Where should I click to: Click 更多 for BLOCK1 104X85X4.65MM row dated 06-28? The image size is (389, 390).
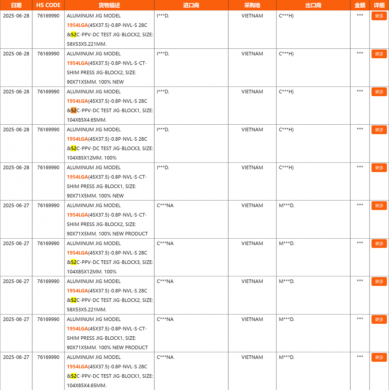tap(379, 92)
